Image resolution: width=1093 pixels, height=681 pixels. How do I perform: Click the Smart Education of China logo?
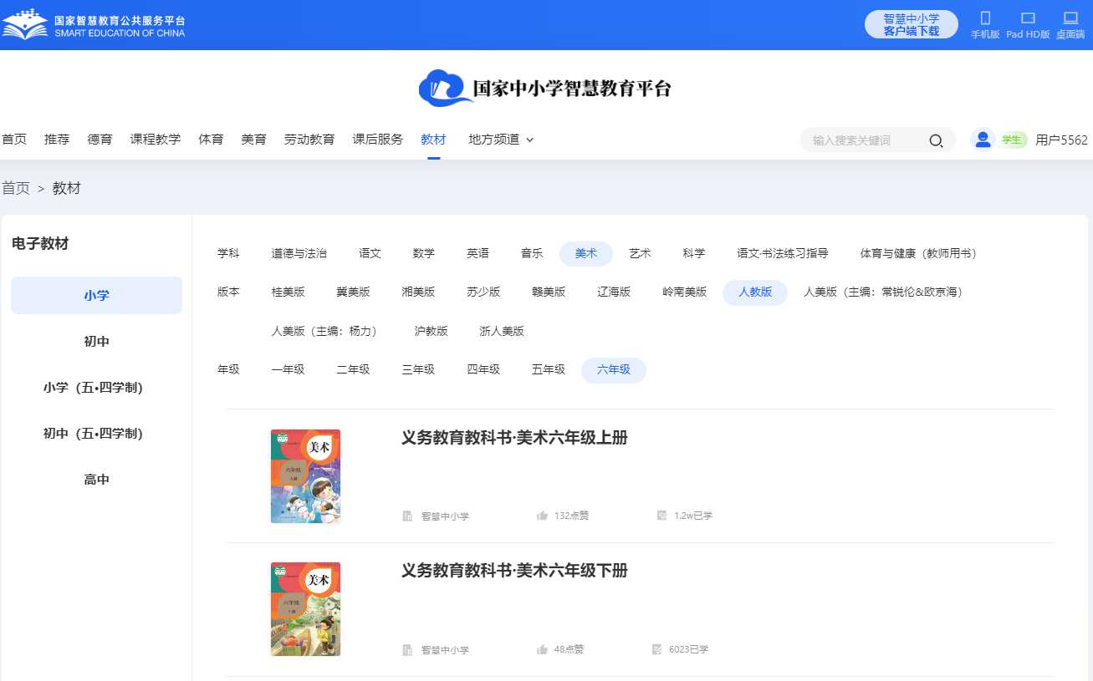[94, 24]
